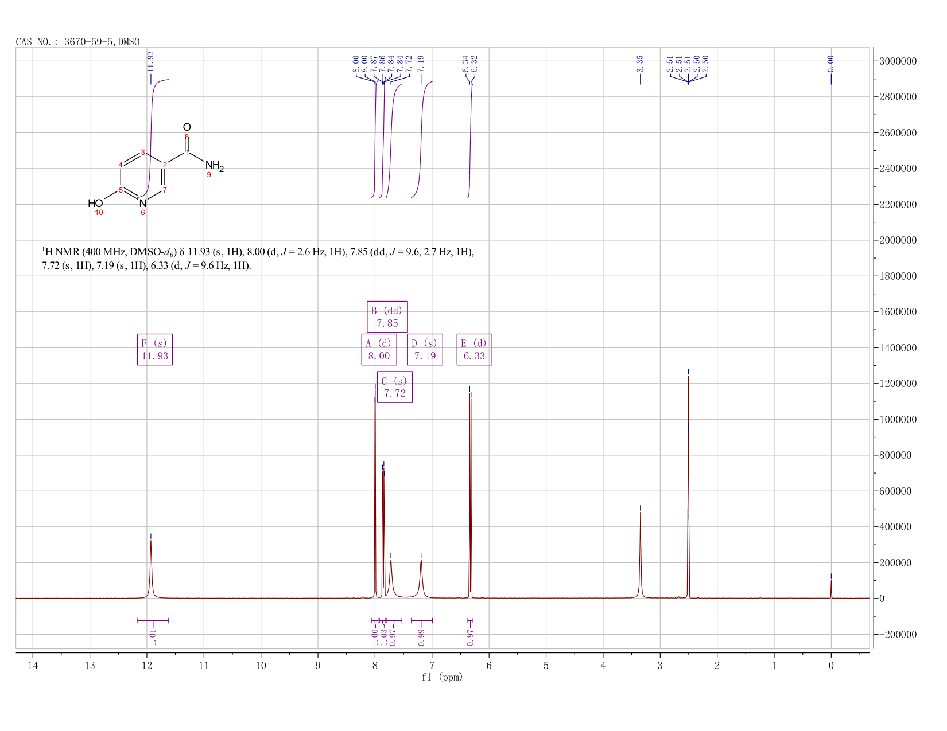Click the y-axis tick label 1000000

(898, 420)
